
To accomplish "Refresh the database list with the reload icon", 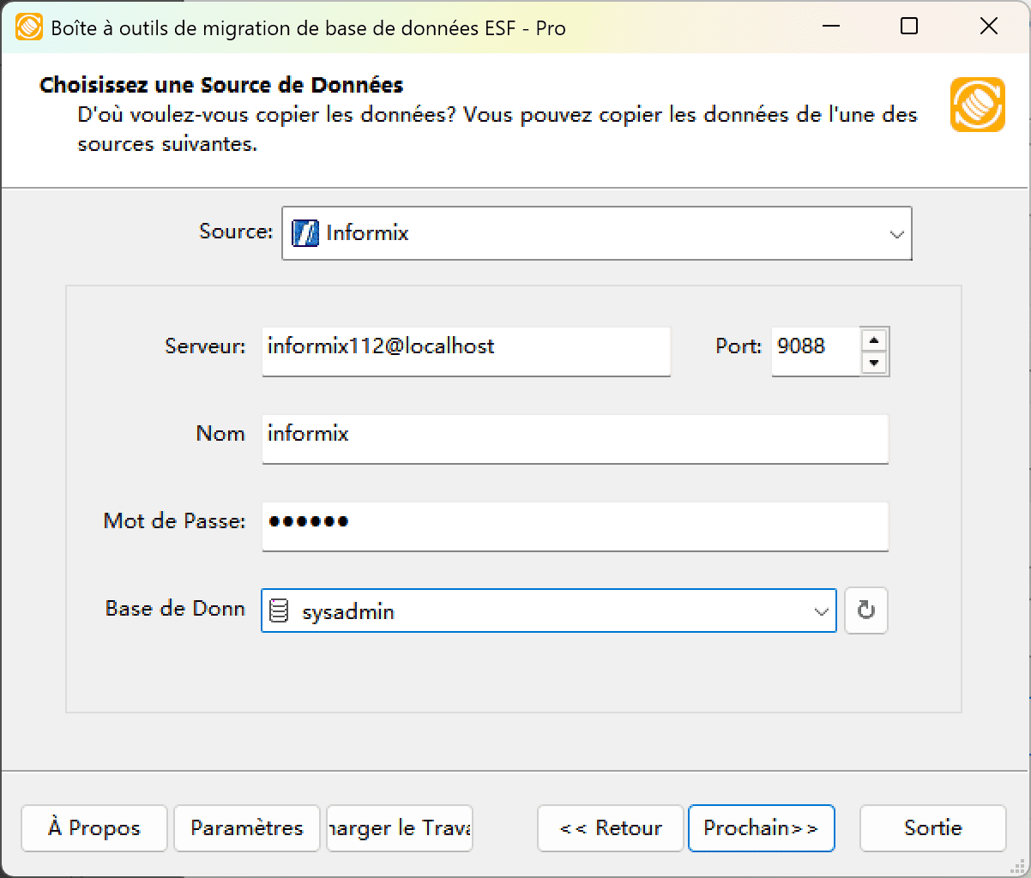I will coord(865,610).
